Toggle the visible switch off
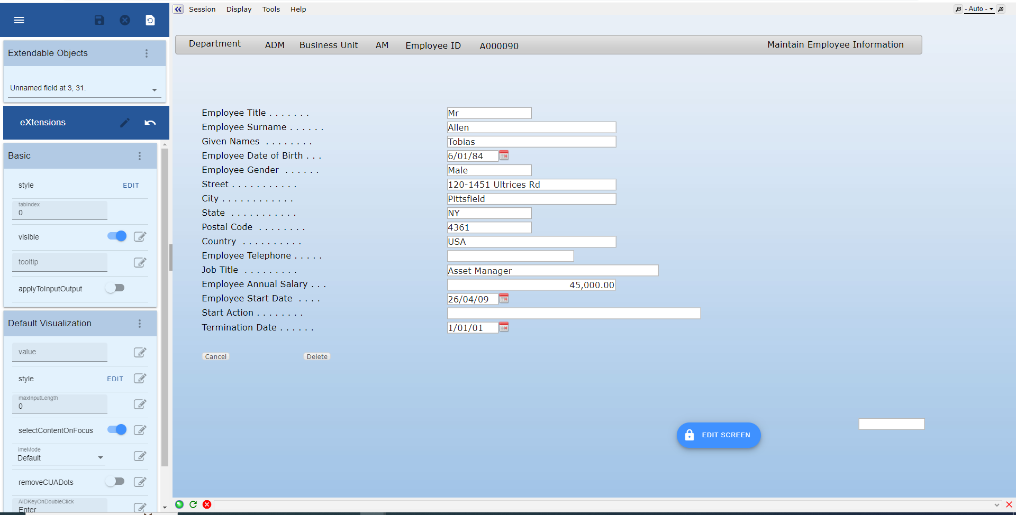The height and width of the screenshot is (515, 1016). (x=117, y=236)
